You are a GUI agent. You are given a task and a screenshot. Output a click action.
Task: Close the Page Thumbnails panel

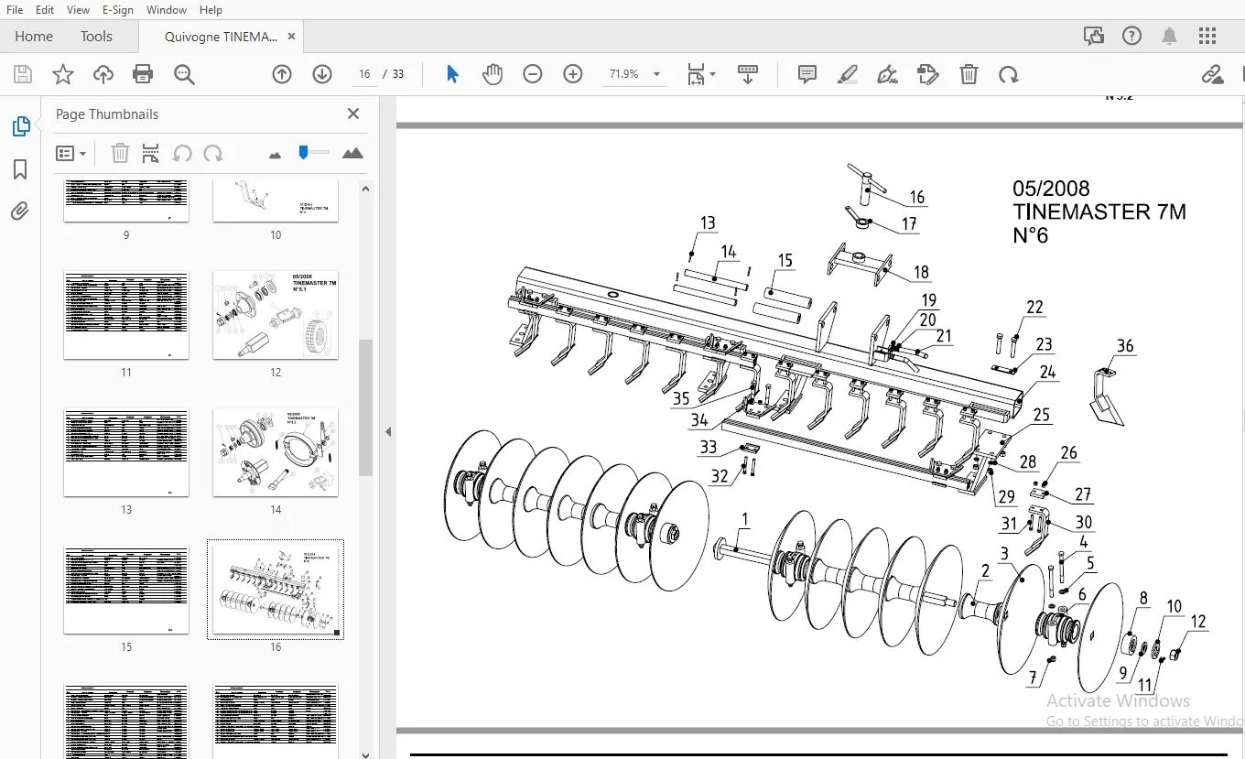pyautogui.click(x=353, y=114)
